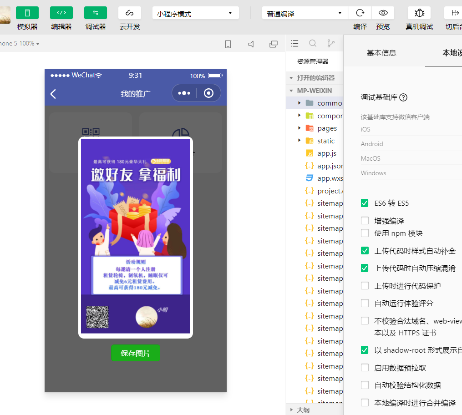
Task: Click the iOS support row
Action: click(411, 129)
